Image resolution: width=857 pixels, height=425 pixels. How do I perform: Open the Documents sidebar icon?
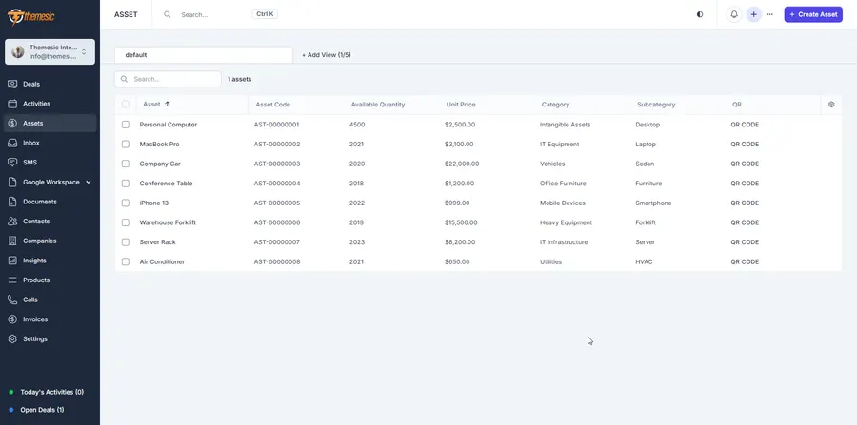tap(12, 202)
